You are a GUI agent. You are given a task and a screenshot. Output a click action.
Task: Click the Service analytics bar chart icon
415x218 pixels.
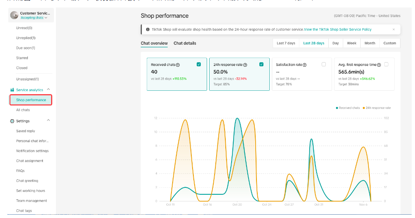[x=12, y=90]
